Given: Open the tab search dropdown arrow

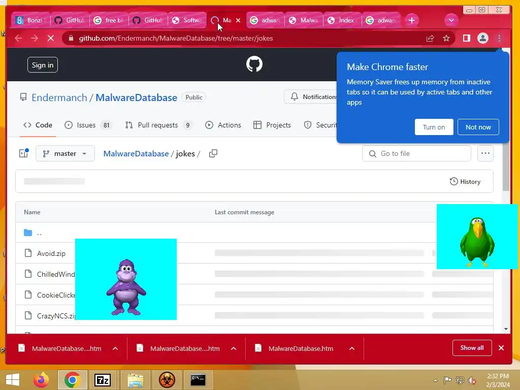Looking at the screenshot, I should pos(451,20).
